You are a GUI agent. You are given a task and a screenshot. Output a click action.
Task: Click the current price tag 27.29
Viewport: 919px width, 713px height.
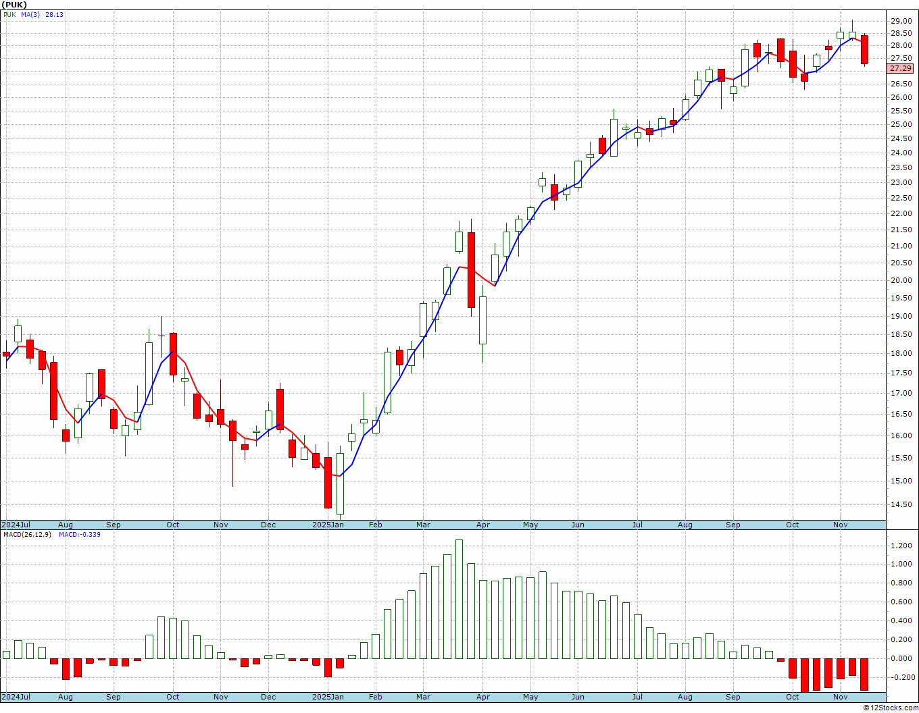tap(901, 69)
